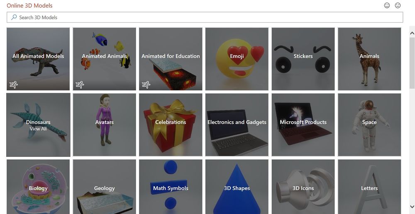Click View All under Dinosaurs
This screenshot has width=415, height=214.
point(38,129)
